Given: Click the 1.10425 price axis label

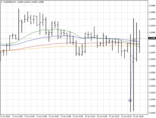Looking at the screenshot, I should [x=152, y=26].
